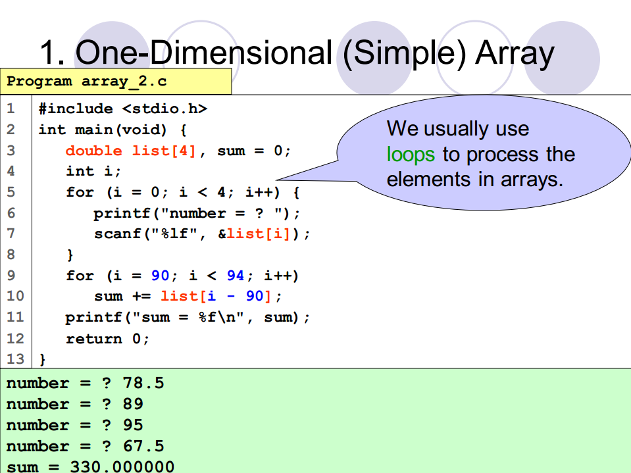631x473 pixels.
Task: Click 'elements in arrays.' in the callout
Action: point(475,180)
